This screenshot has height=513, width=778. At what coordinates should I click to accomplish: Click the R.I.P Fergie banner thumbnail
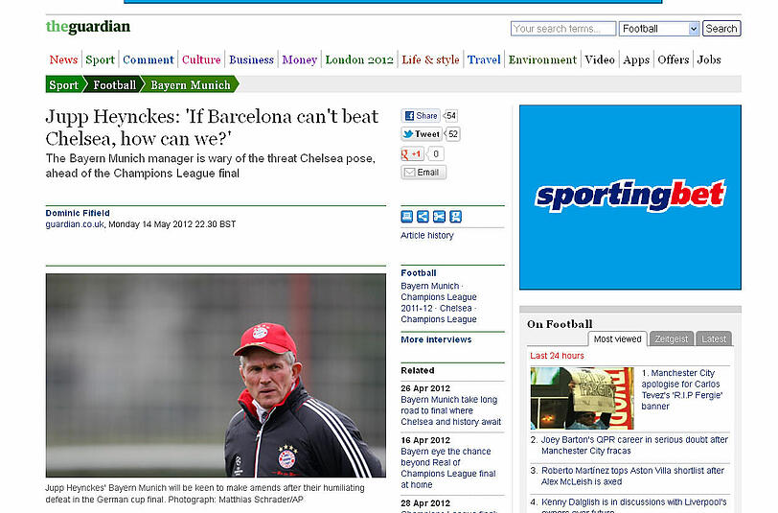[x=582, y=398]
